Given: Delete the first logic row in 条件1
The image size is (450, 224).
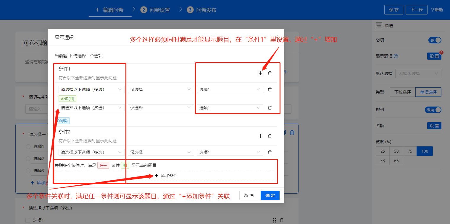Looking at the screenshot, I should [x=270, y=89].
